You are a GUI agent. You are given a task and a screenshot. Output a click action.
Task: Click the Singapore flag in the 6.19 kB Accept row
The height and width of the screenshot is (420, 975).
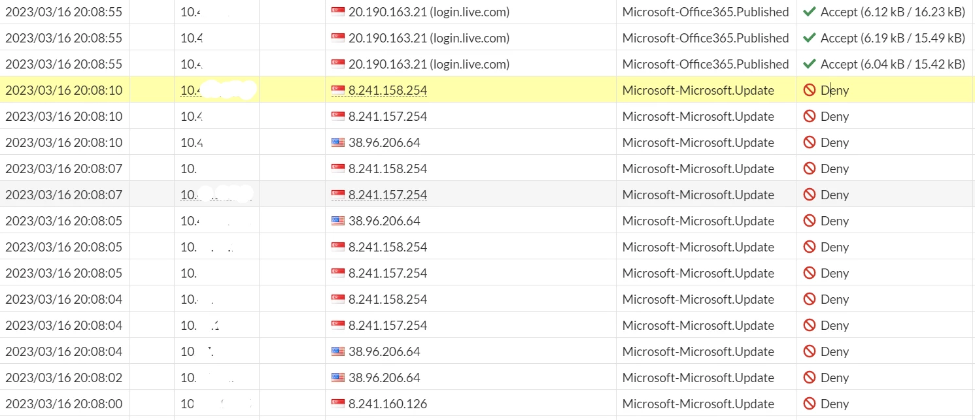pyautogui.click(x=338, y=38)
